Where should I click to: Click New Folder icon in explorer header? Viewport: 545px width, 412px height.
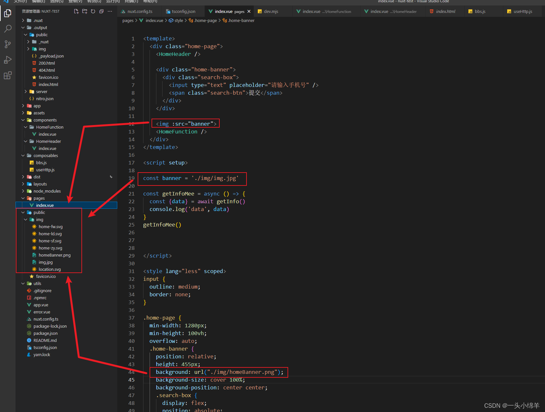click(x=85, y=11)
